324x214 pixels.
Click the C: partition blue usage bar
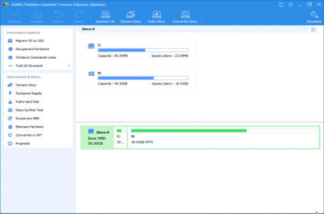point(143,50)
